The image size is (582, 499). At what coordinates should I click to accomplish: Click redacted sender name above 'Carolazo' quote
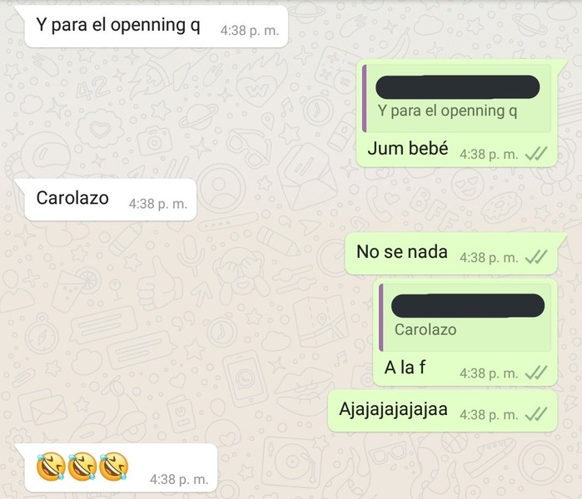(468, 305)
